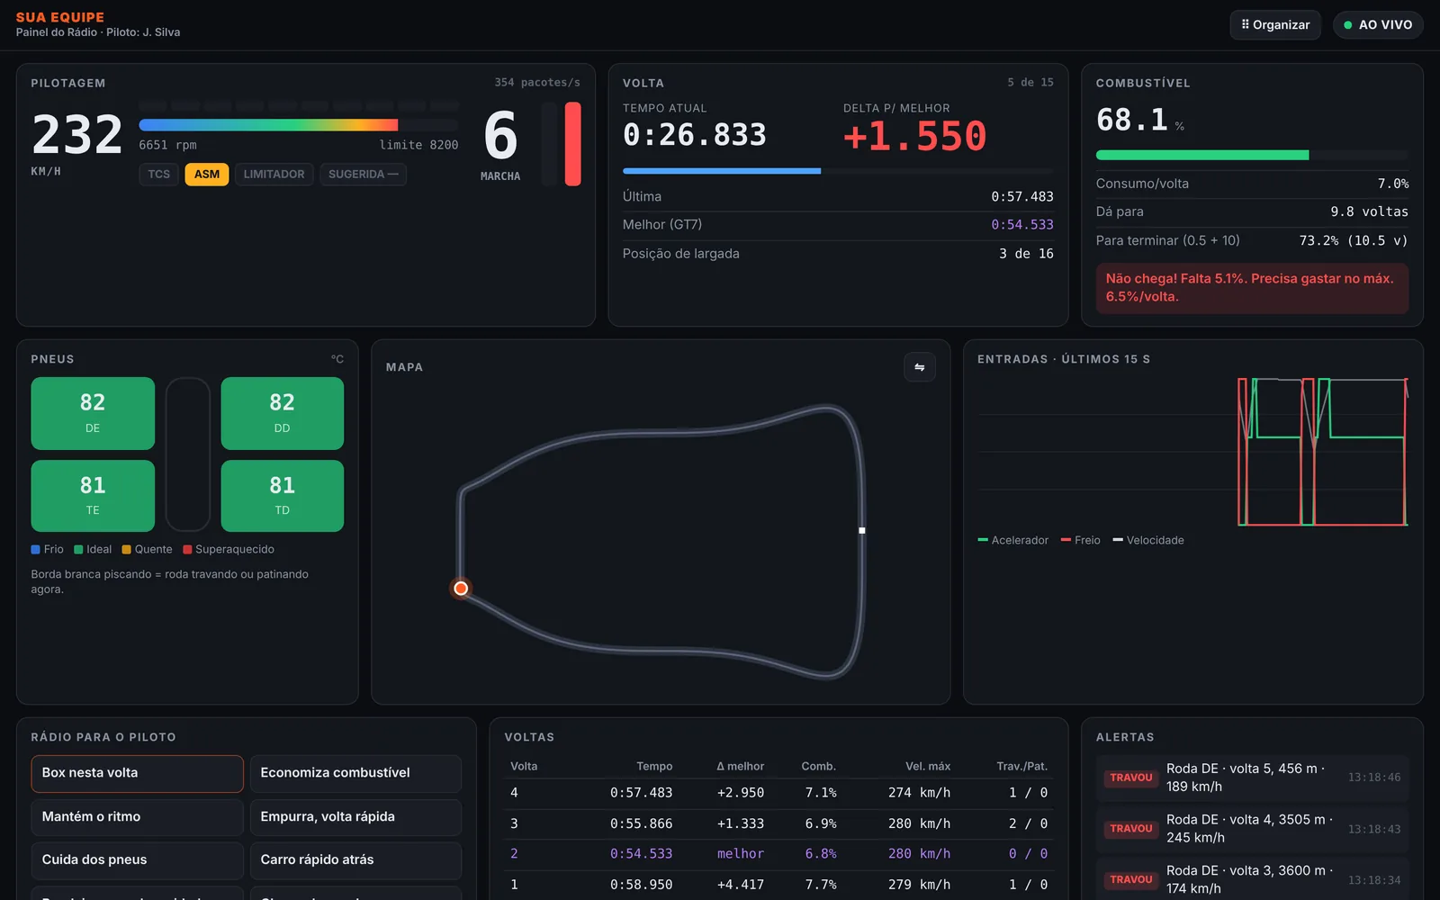The image size is (1440, 900).
Task: Click the Freio legend entry
Action: [1081, 541]
